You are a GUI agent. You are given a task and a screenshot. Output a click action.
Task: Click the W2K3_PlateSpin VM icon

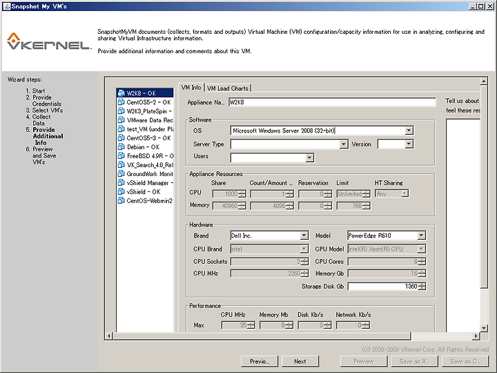[121, 111]
